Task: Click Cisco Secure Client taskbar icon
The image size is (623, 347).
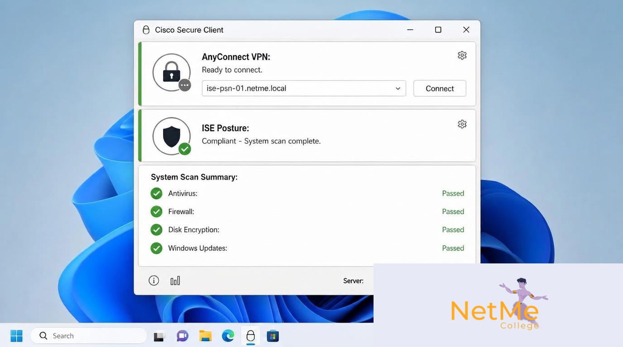Action: click(x=250, y=336)
